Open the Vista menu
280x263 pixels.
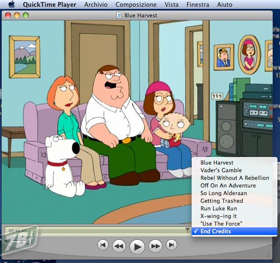click(x=171, y=5)
